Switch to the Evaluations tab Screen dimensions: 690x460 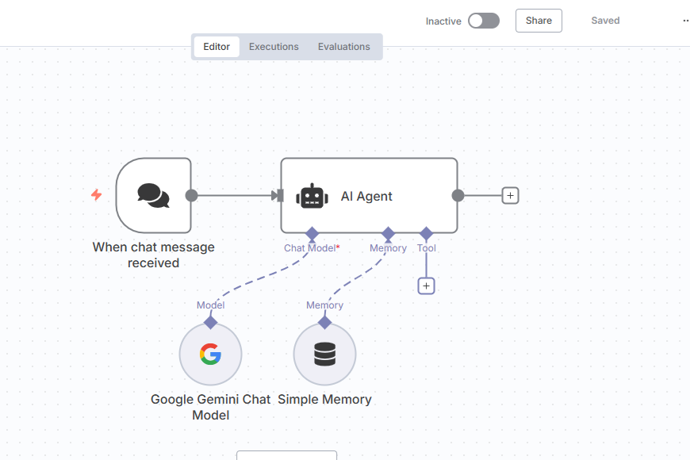pos(344,47)
